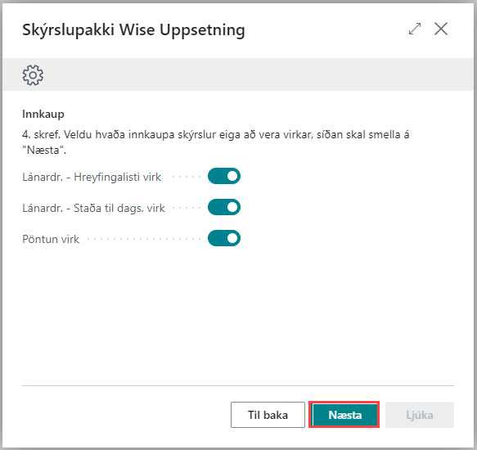Select the Lánardr. - Hreyfingalisti virk label
The height and width of the screenshot is (450, 477).
(92, 177)
